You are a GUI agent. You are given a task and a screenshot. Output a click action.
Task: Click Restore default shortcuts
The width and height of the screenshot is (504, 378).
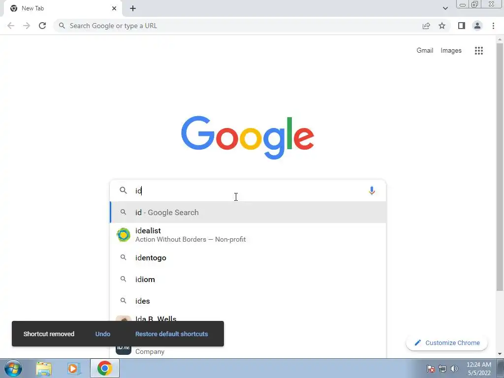[x=171, y=334]
